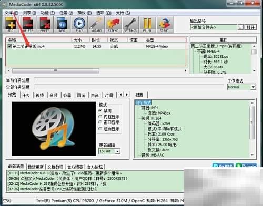This screenshot has height=206, width=263.
Task: Select the 窗口显示 radio button
Action: (x=100, y=122)
